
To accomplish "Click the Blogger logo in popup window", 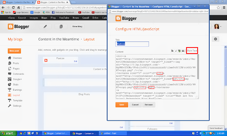I will (126, 18).
